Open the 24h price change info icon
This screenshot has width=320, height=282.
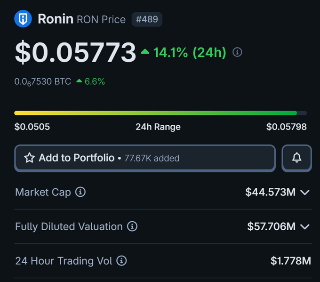237,52
